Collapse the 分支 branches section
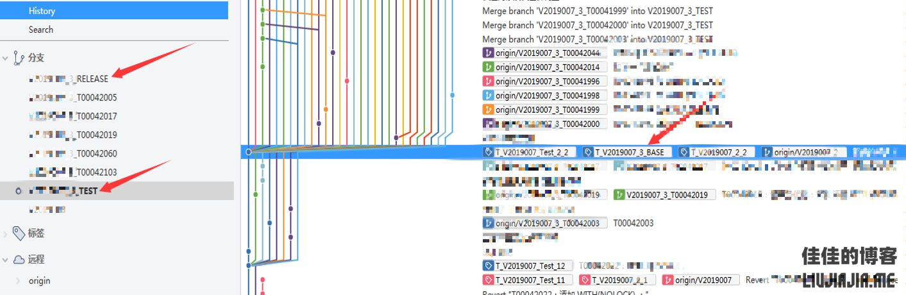 point(6,58)
